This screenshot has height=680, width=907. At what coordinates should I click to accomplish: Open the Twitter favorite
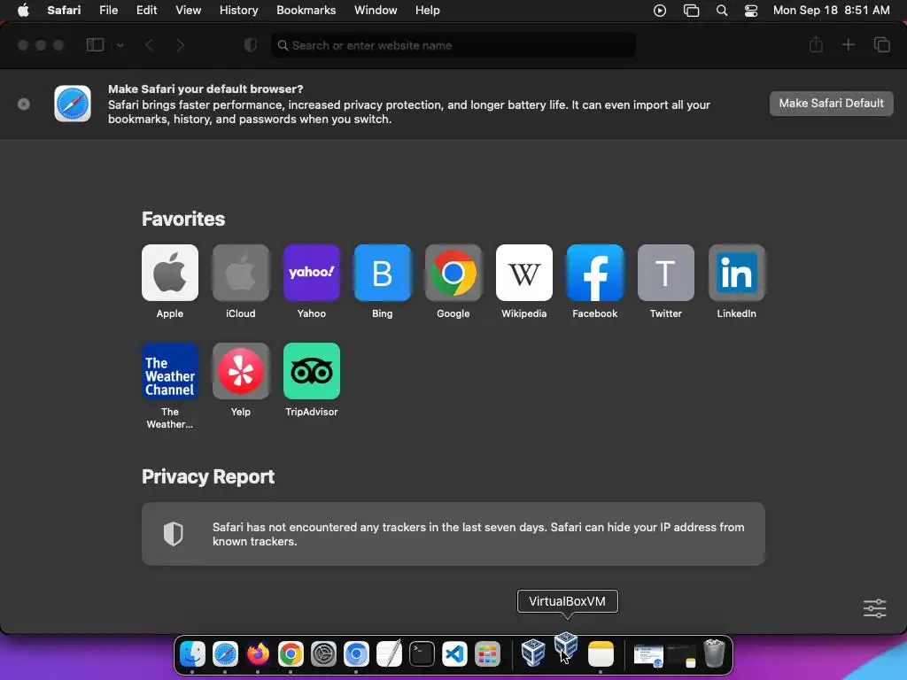tap(666, 273)
